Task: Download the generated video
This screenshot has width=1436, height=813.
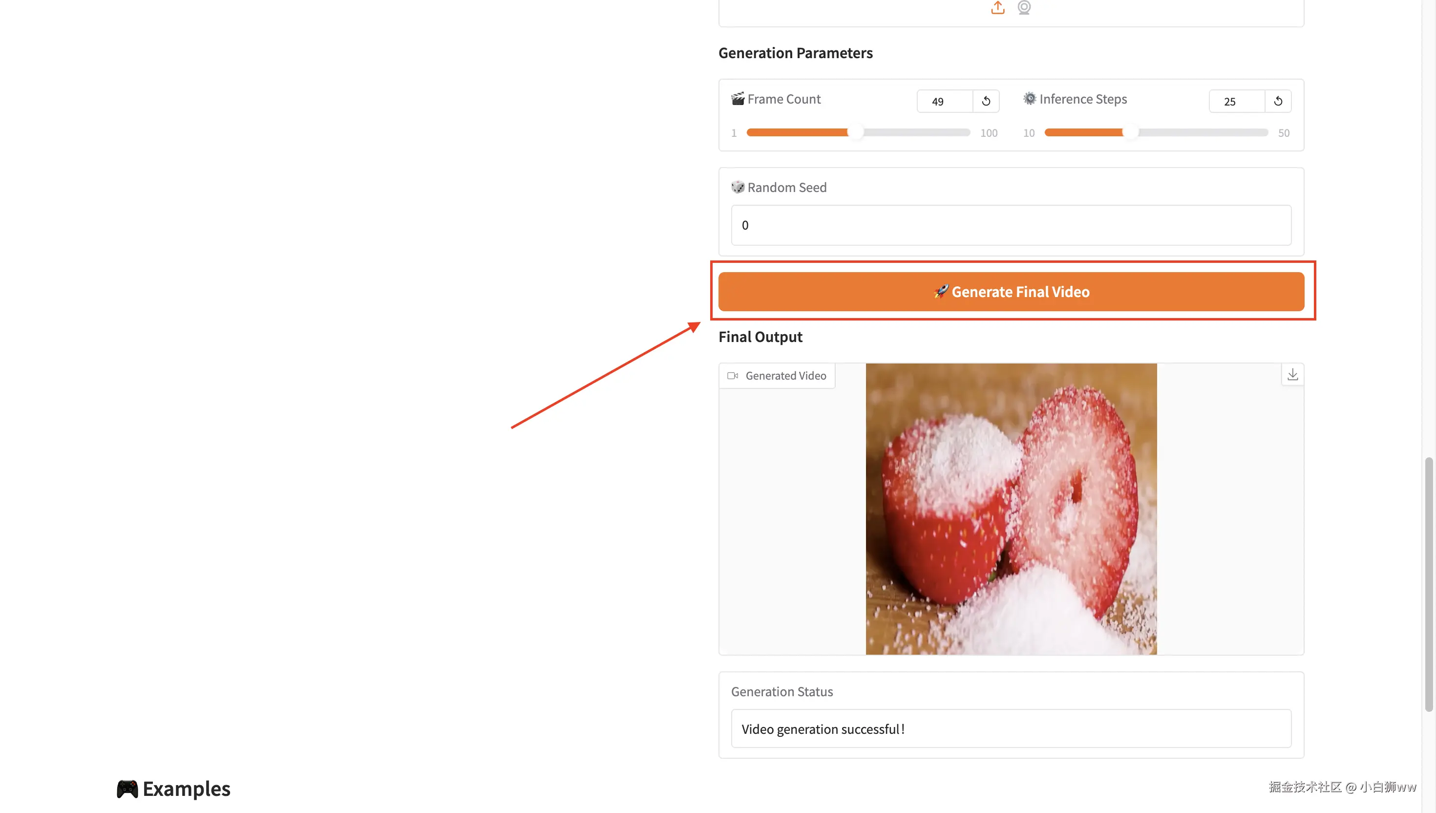Action: tap(1292, 375)
